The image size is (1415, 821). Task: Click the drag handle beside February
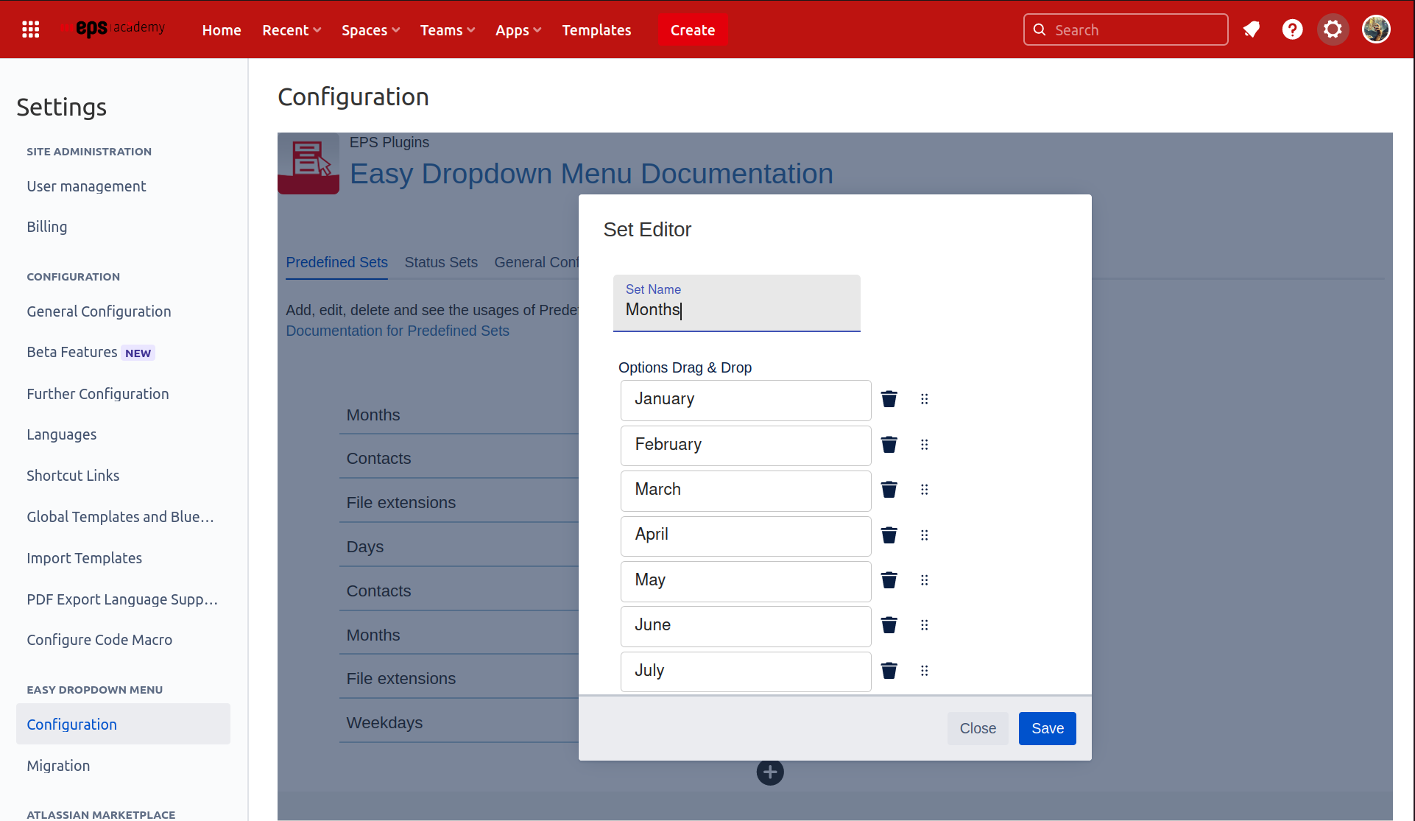(x=924, y=445)
